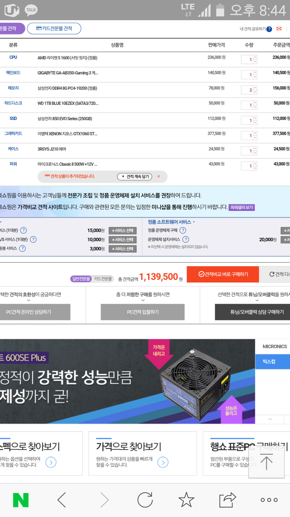290x517 pixels.
Task: Click 견적 계속 담기 button
Action: coord(135,176)
